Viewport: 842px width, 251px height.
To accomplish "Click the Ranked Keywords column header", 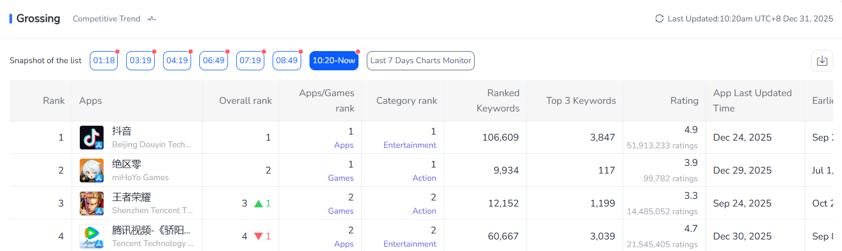I will 498,101.
